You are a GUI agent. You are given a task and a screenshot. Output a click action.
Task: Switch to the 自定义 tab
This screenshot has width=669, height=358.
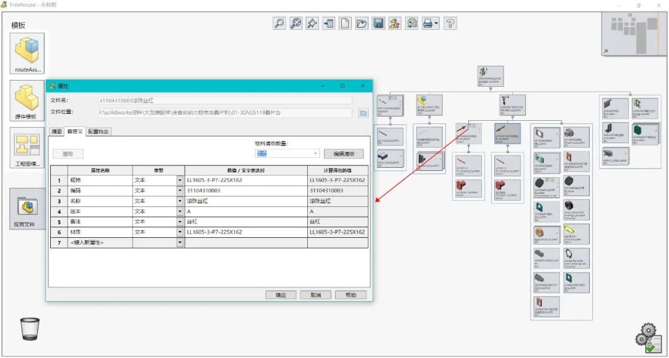pos(75,131)
